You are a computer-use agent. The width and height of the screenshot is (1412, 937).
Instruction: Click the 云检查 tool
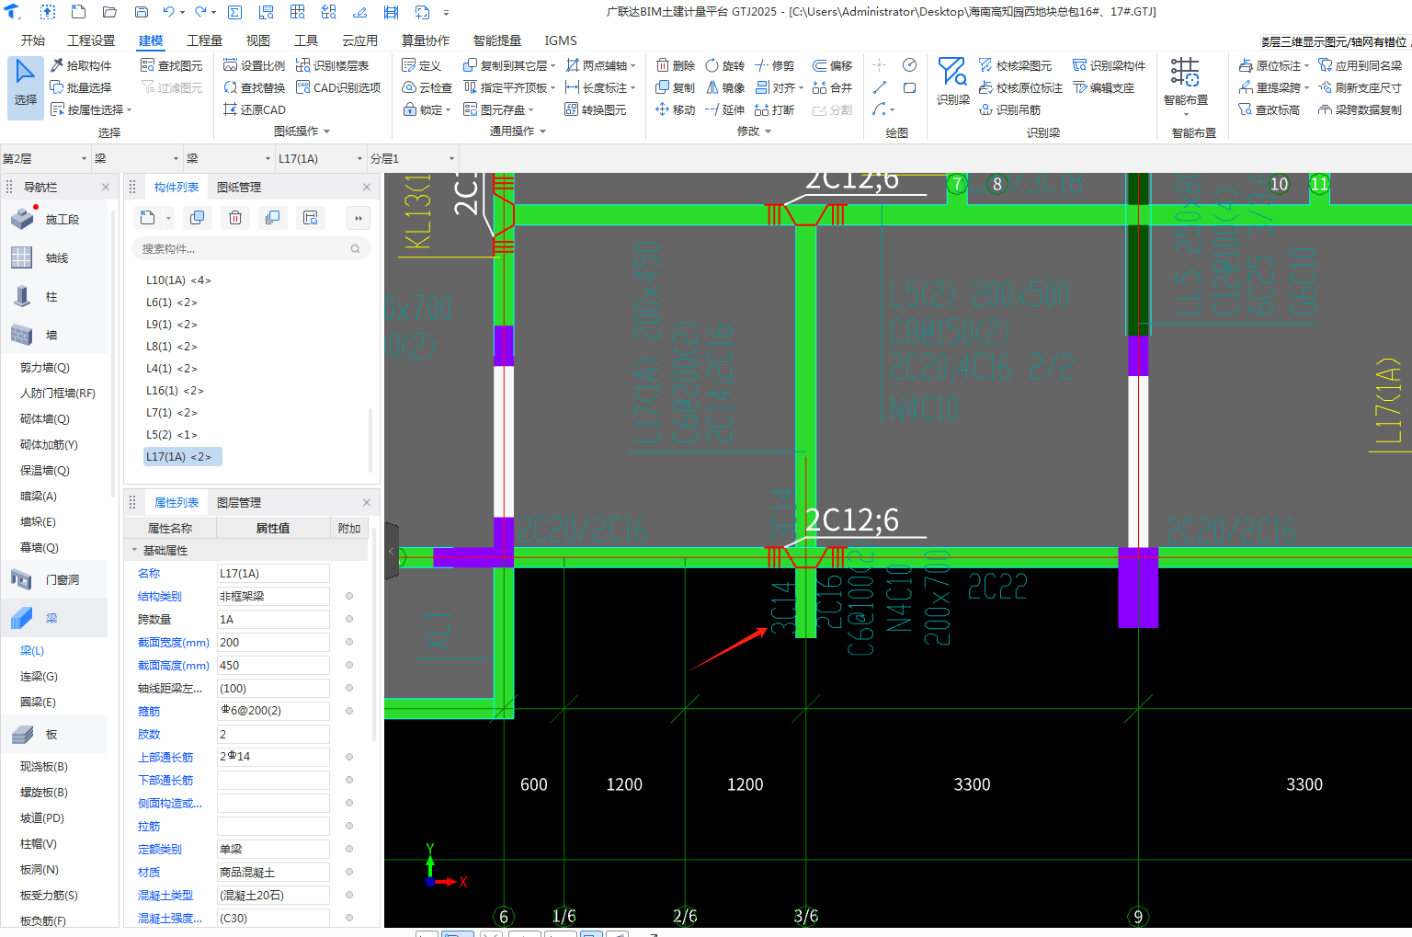point(427,87)
